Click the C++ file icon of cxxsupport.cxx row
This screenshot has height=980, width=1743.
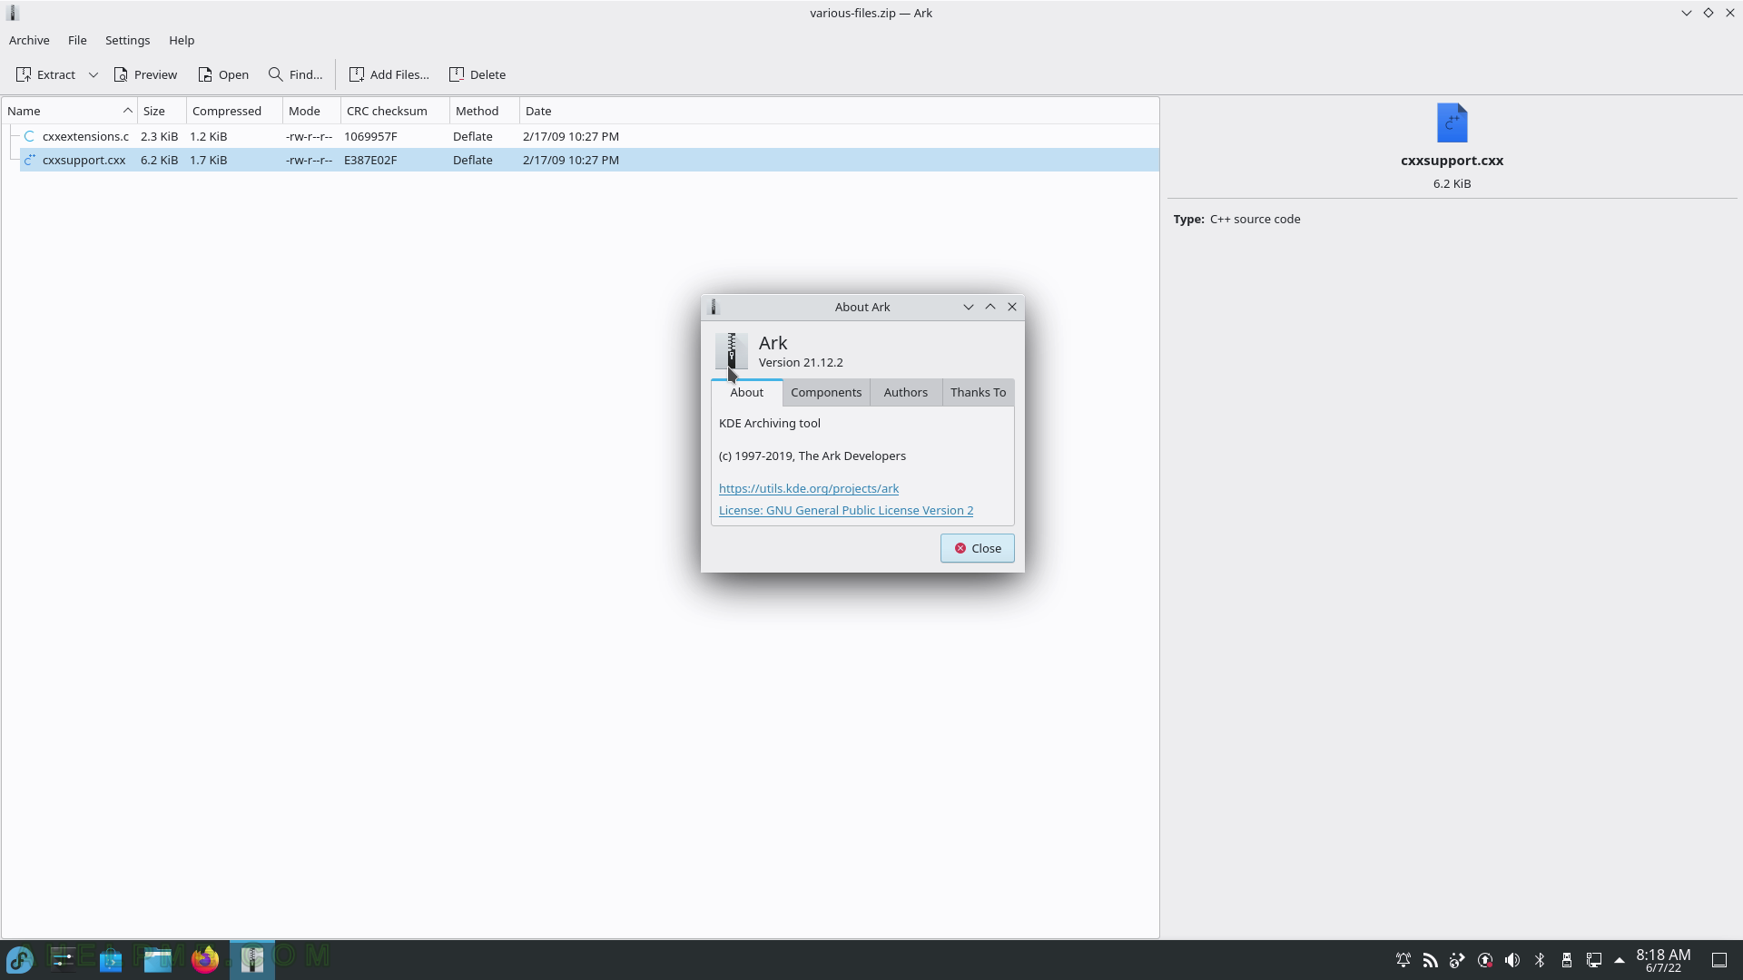tap(29, 160)
